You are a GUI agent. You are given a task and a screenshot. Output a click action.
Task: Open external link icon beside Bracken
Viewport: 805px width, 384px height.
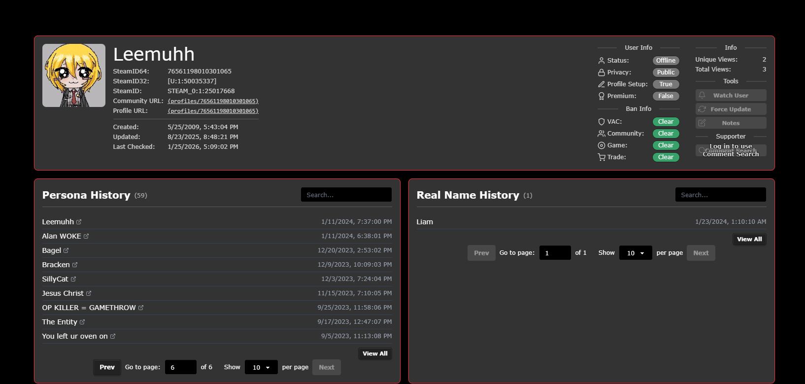pos(75,265)
